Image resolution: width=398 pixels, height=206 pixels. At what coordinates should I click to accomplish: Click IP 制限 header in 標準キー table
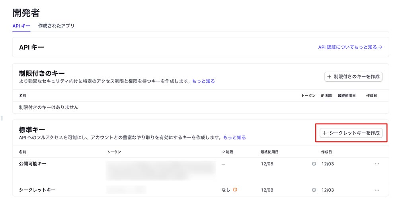point(227,152)
